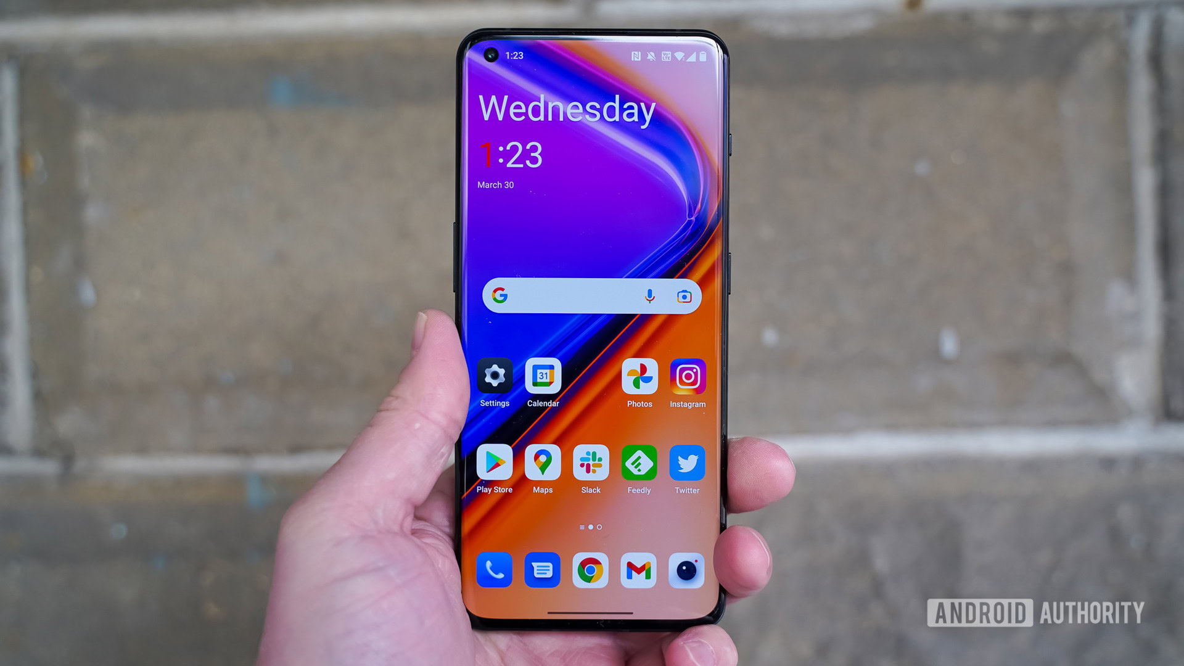Open Twitter app
This screenshot has width=1184, height=666.
(x=686, y=464)
